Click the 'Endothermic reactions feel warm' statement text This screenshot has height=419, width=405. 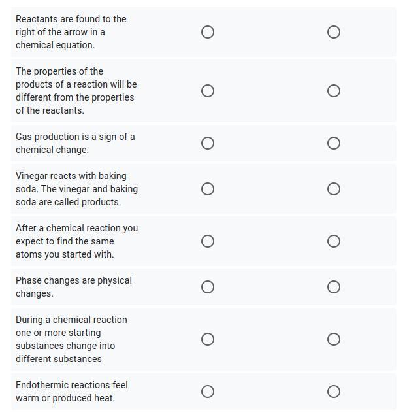pyautogui.click(x=72, y=392)
